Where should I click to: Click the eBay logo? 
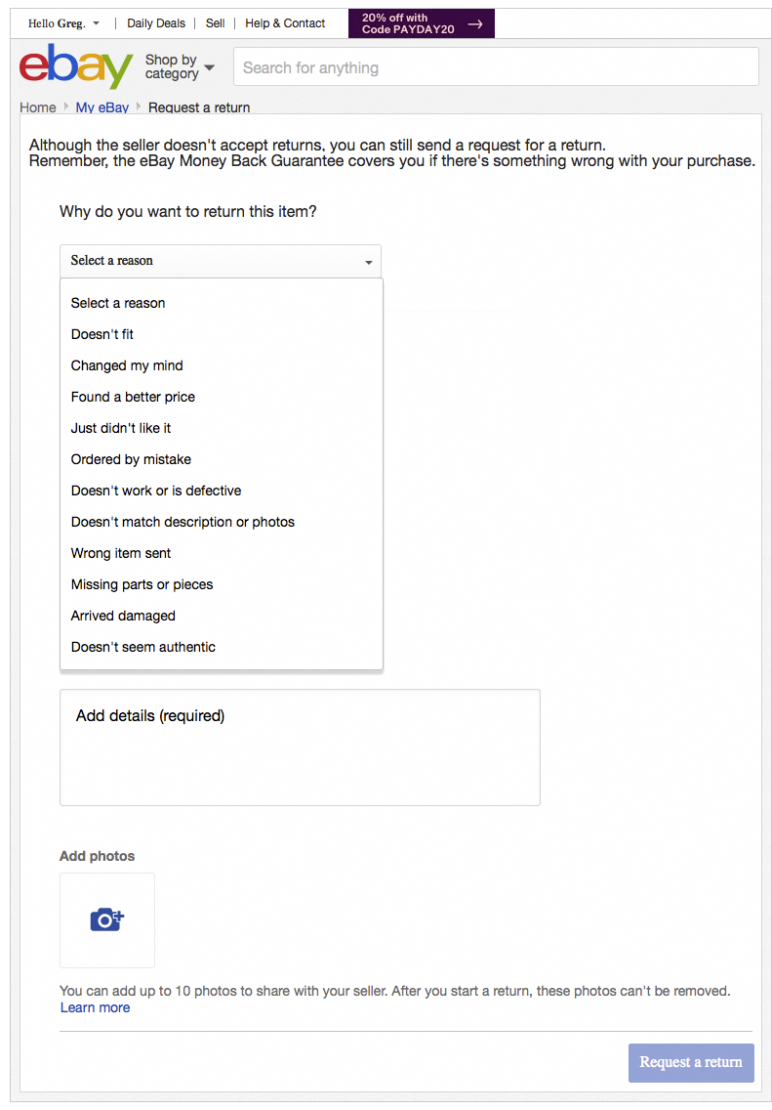76,66
